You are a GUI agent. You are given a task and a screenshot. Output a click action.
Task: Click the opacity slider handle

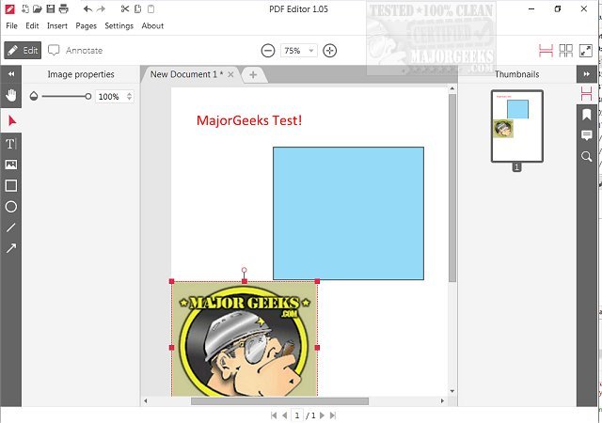[88, 96]
